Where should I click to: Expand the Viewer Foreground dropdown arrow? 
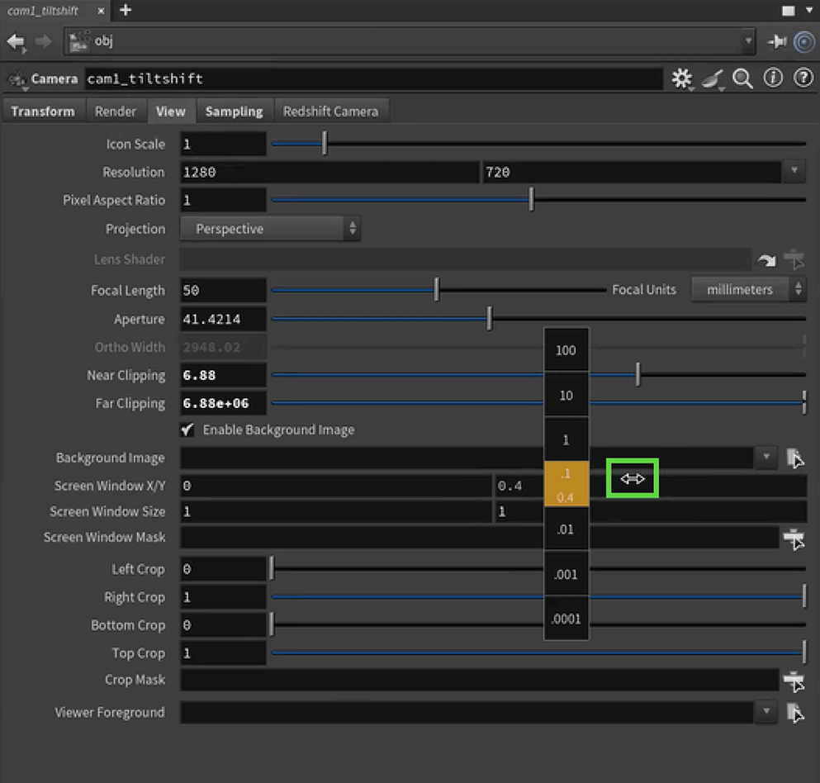pyautogui.click(x=766, y=712)
